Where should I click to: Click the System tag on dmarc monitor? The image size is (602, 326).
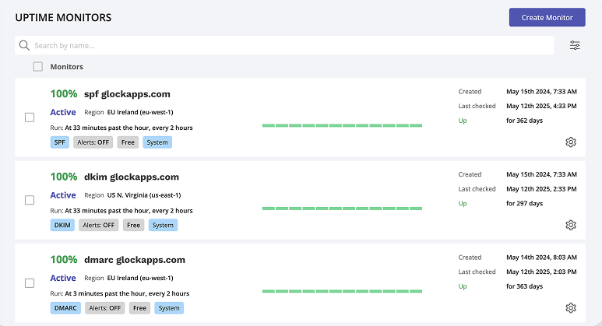coord(169,307)
